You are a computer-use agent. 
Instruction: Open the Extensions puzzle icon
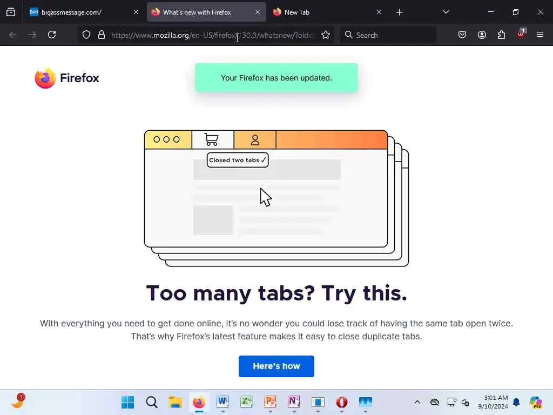coord(501,35)
